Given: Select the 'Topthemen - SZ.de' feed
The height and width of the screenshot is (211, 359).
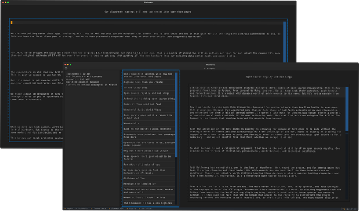Looking at the screenshot, I should (78, 74).
